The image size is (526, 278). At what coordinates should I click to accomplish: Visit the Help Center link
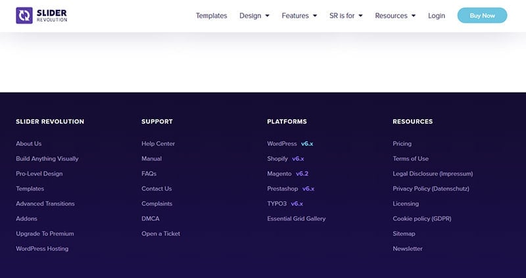tap(158, 144)
